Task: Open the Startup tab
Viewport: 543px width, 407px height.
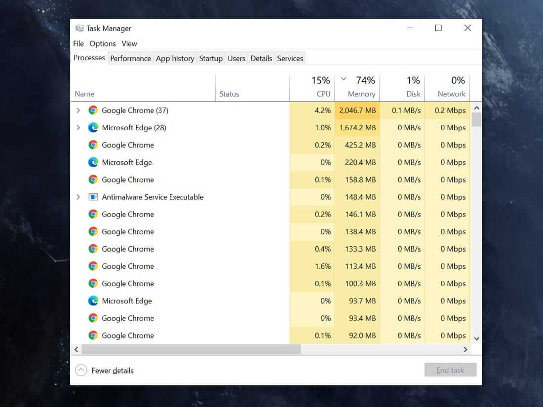Action: coord(211,58)
